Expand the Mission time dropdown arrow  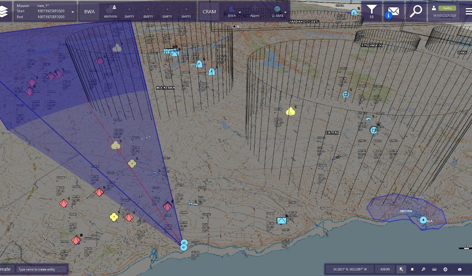click(x=72, y=12)
